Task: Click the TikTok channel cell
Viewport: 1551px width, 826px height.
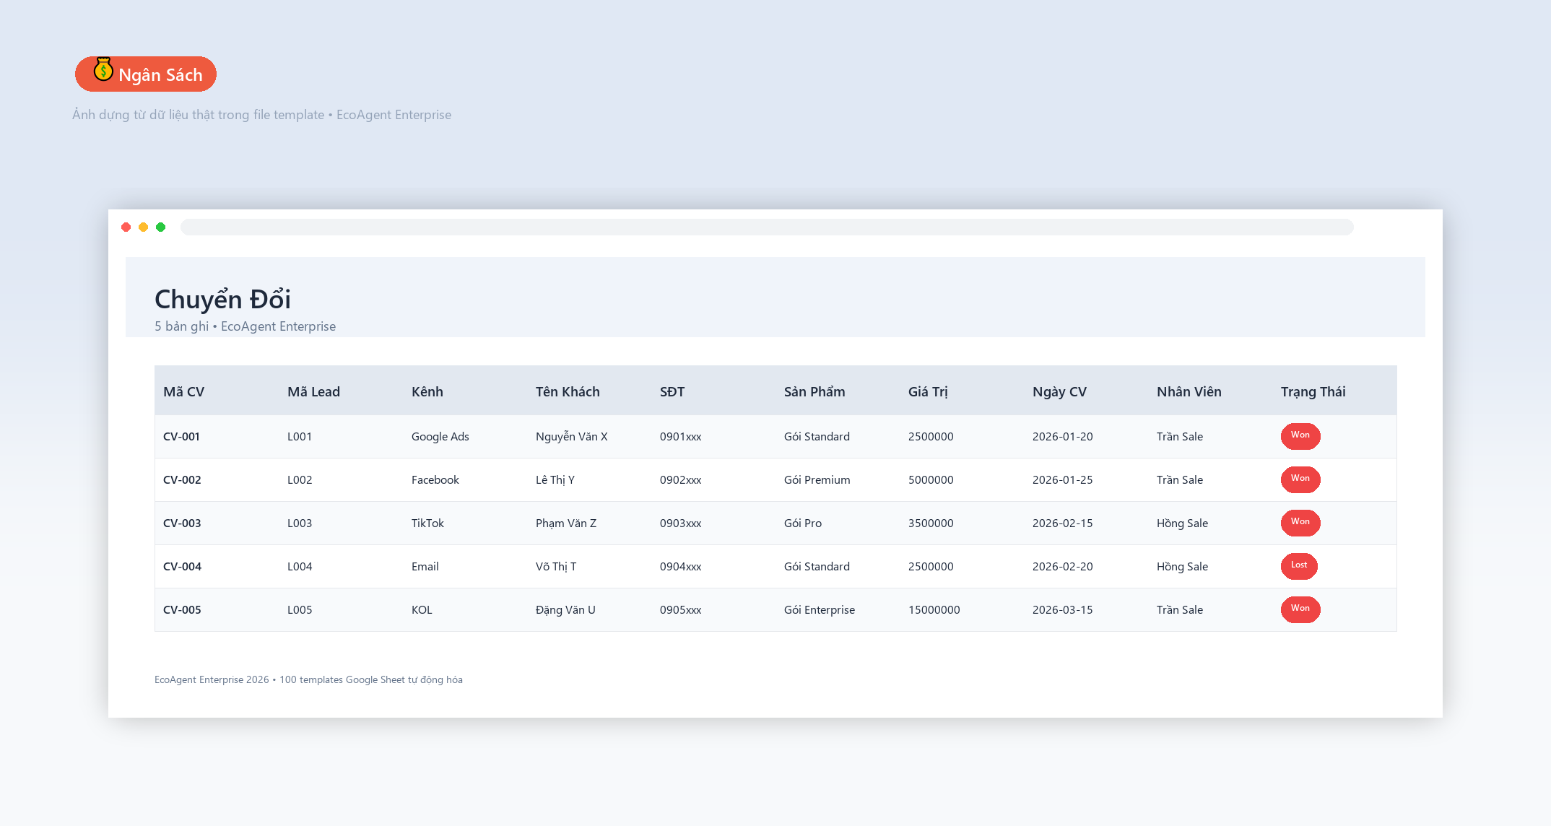Action: click(x=427, y=523)
